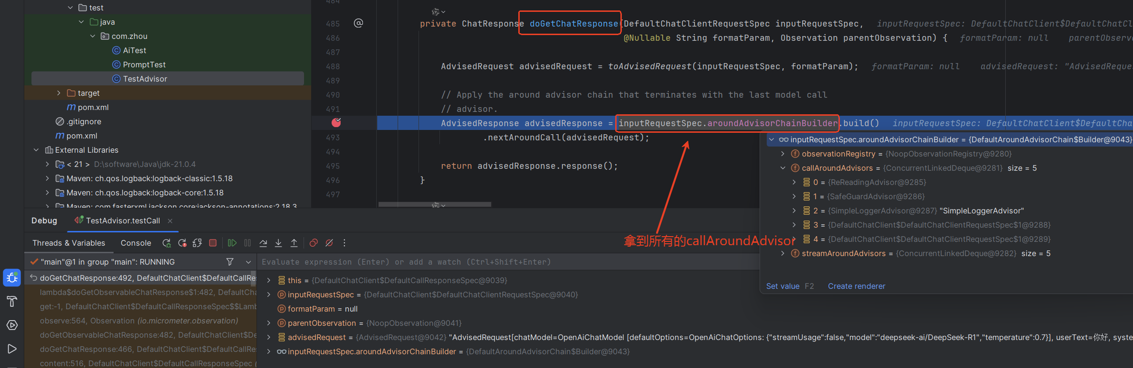The image size is (1133, 368).
Task: Resume program with green play icon
Action: (232, 243)
